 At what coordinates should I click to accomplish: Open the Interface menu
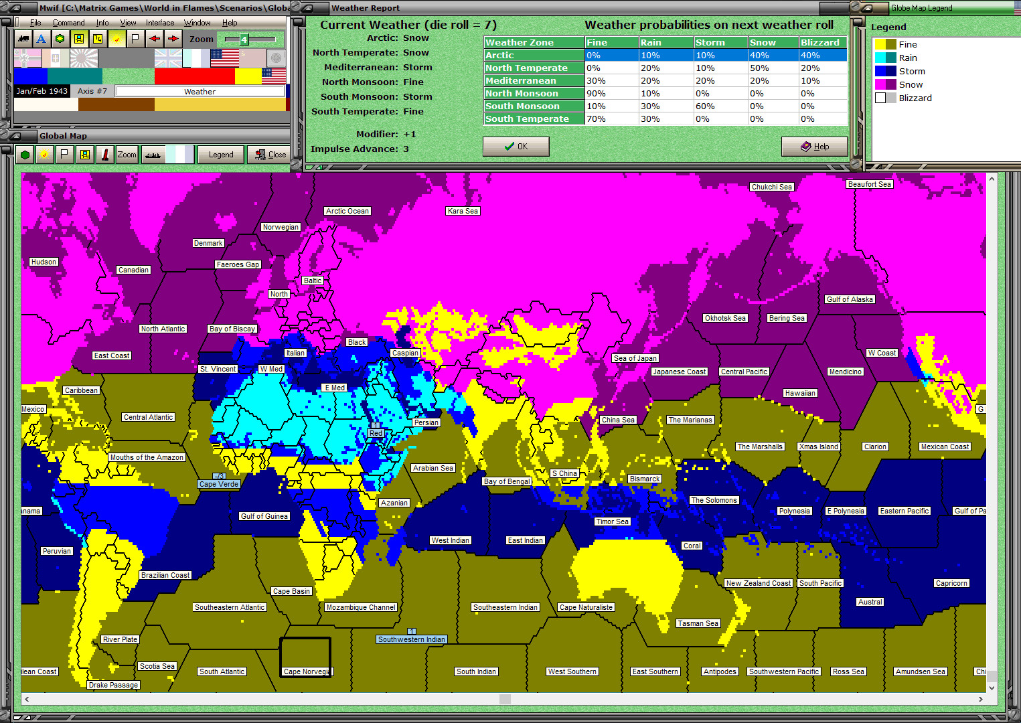coord(160,23)
